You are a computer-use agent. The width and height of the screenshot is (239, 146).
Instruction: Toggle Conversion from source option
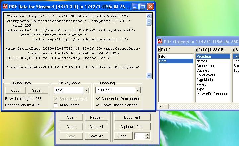(97, 99)
